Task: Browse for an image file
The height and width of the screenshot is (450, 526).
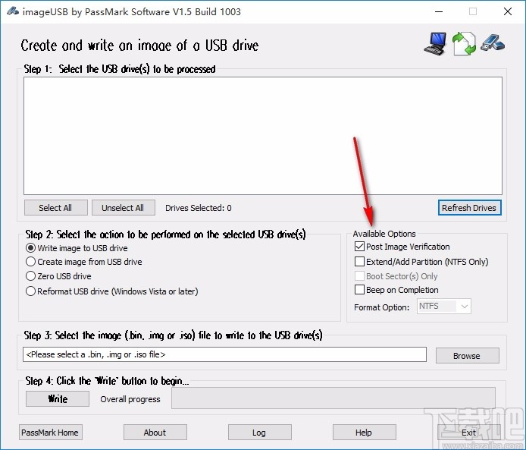Action: tap(467, 356)
